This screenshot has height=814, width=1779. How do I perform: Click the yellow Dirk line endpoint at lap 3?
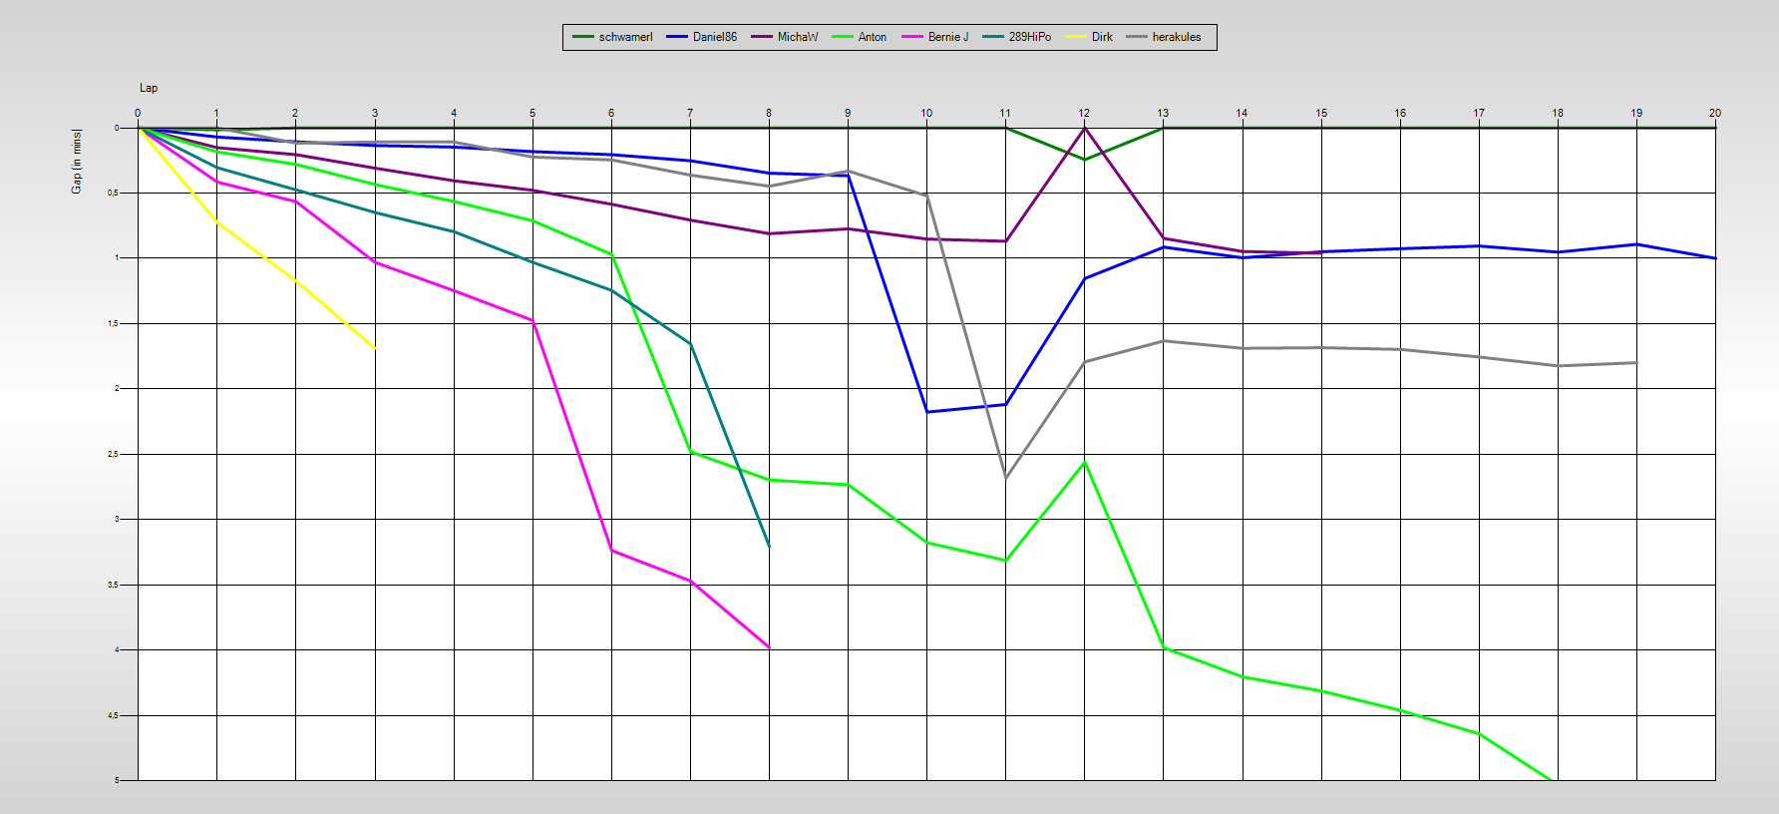click(x=375, y=348)
